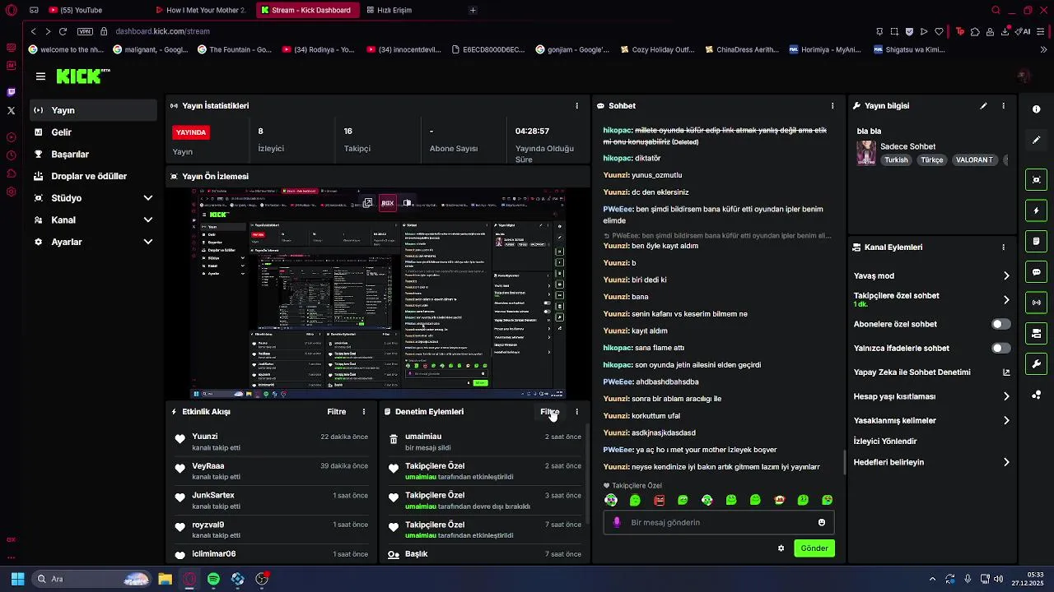The height and width of the screenshot is (592, 1054).
Task: Toggle Abonelere özel sohbet switch
Action: tap(1001, 325)
